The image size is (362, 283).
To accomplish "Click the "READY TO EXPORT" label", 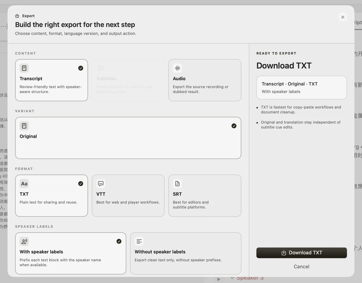I will (276, 53).
